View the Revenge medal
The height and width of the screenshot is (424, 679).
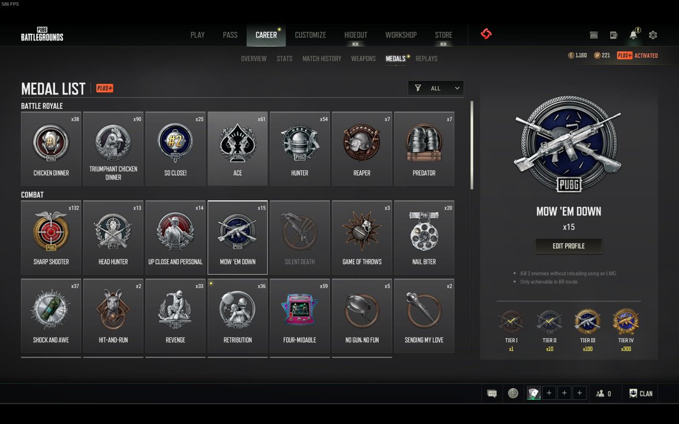click(x=175, y=315)
